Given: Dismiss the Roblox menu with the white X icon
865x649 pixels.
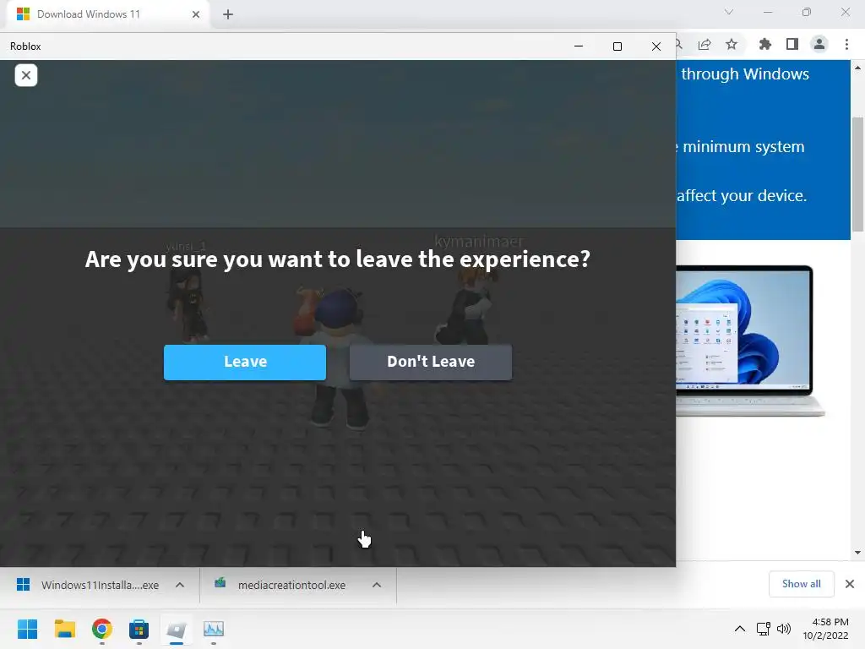Looking at the screenshot, I should point(26,75).
